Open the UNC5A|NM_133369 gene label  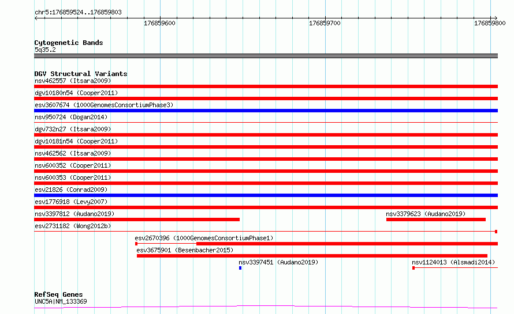pyautogui.click(x=61, y=301)
